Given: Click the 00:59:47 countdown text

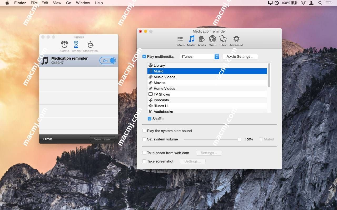Looking at the screenshot, I should pos(57,63).
